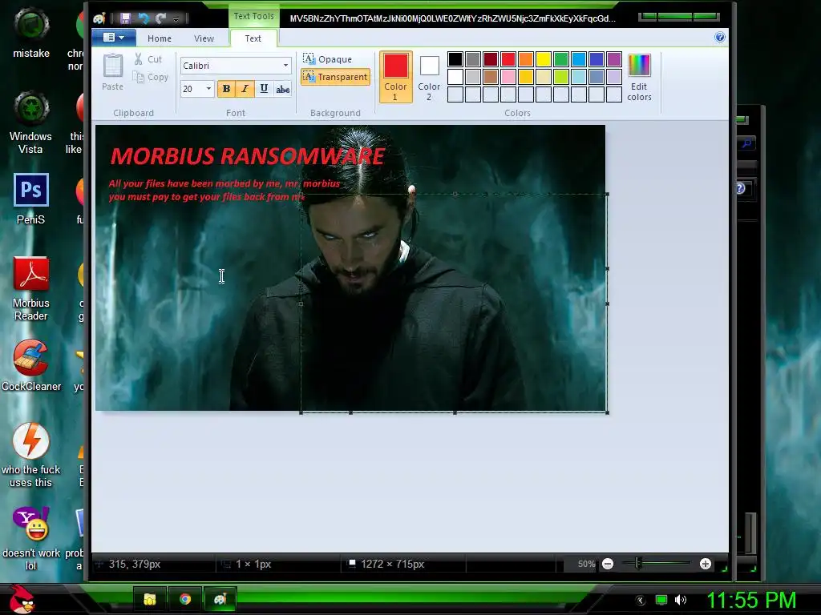Toggle Strikethrough formatting
Screen dimensions: 821x615
tap(283, 89)
